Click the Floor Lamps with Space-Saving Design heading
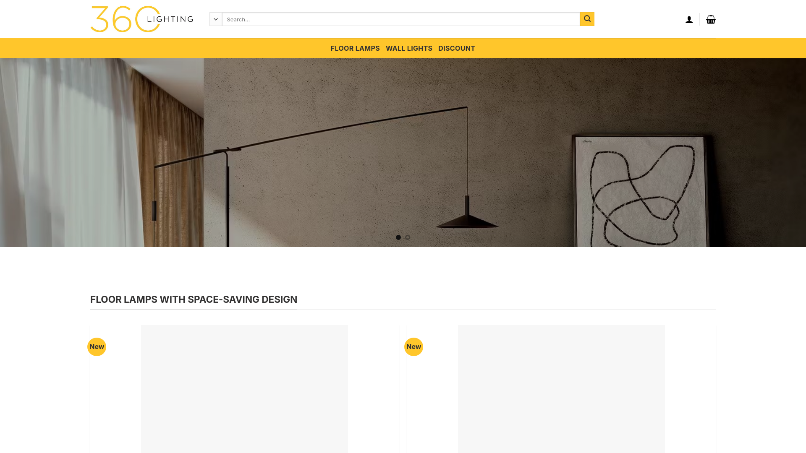 [x=194, y=299]
